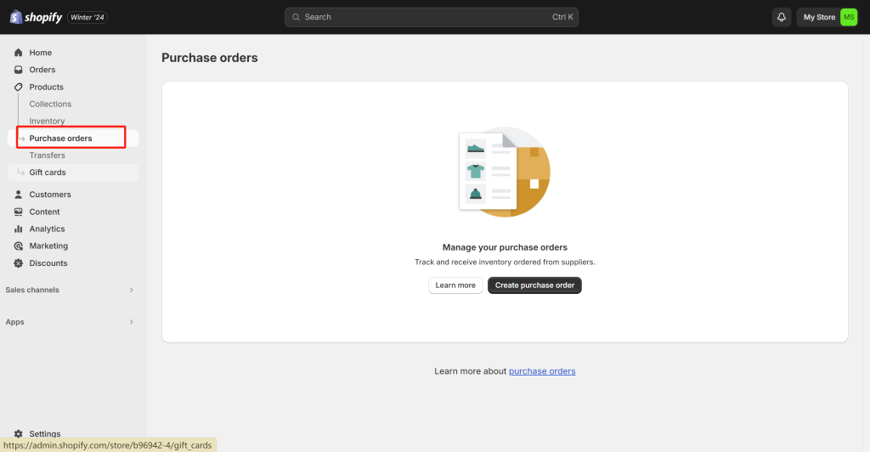The width and height of the screenshot is (870, 452).
Task: Click the Sales channels label
Action: coord(32,290)
